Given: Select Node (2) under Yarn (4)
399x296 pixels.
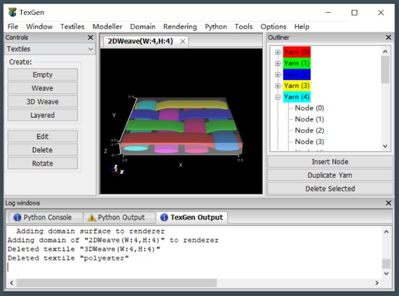Looking at the screenshot, I should click(309, 131).
